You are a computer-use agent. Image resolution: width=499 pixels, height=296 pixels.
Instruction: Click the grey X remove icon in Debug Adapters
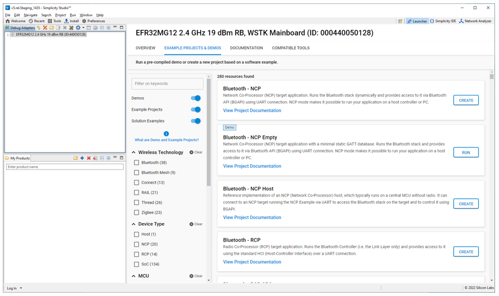point(64,28)
